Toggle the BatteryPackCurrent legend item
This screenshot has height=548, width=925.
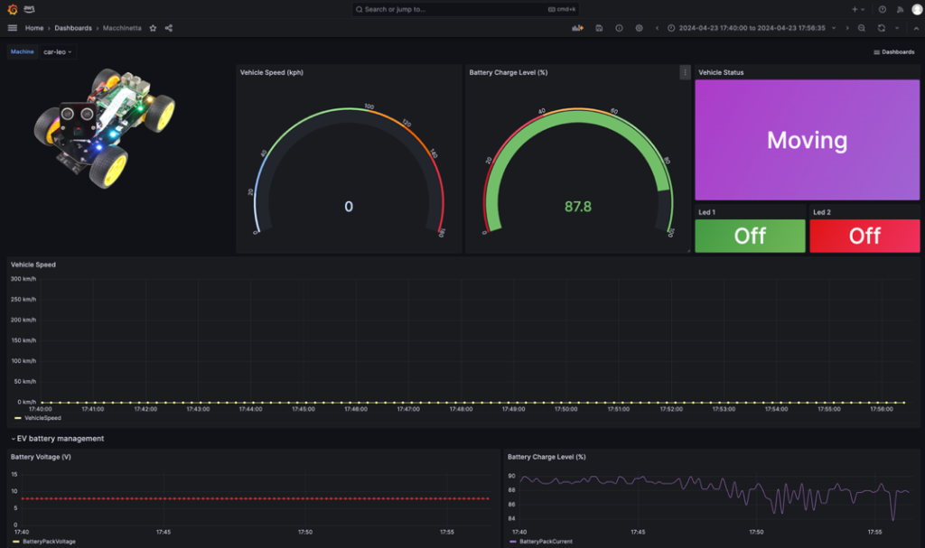pos(545,541)
